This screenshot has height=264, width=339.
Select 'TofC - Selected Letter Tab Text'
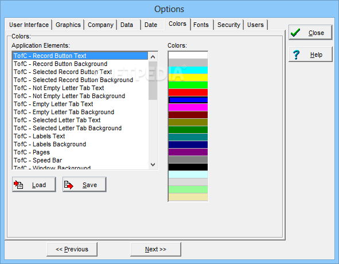click(80, 120)
